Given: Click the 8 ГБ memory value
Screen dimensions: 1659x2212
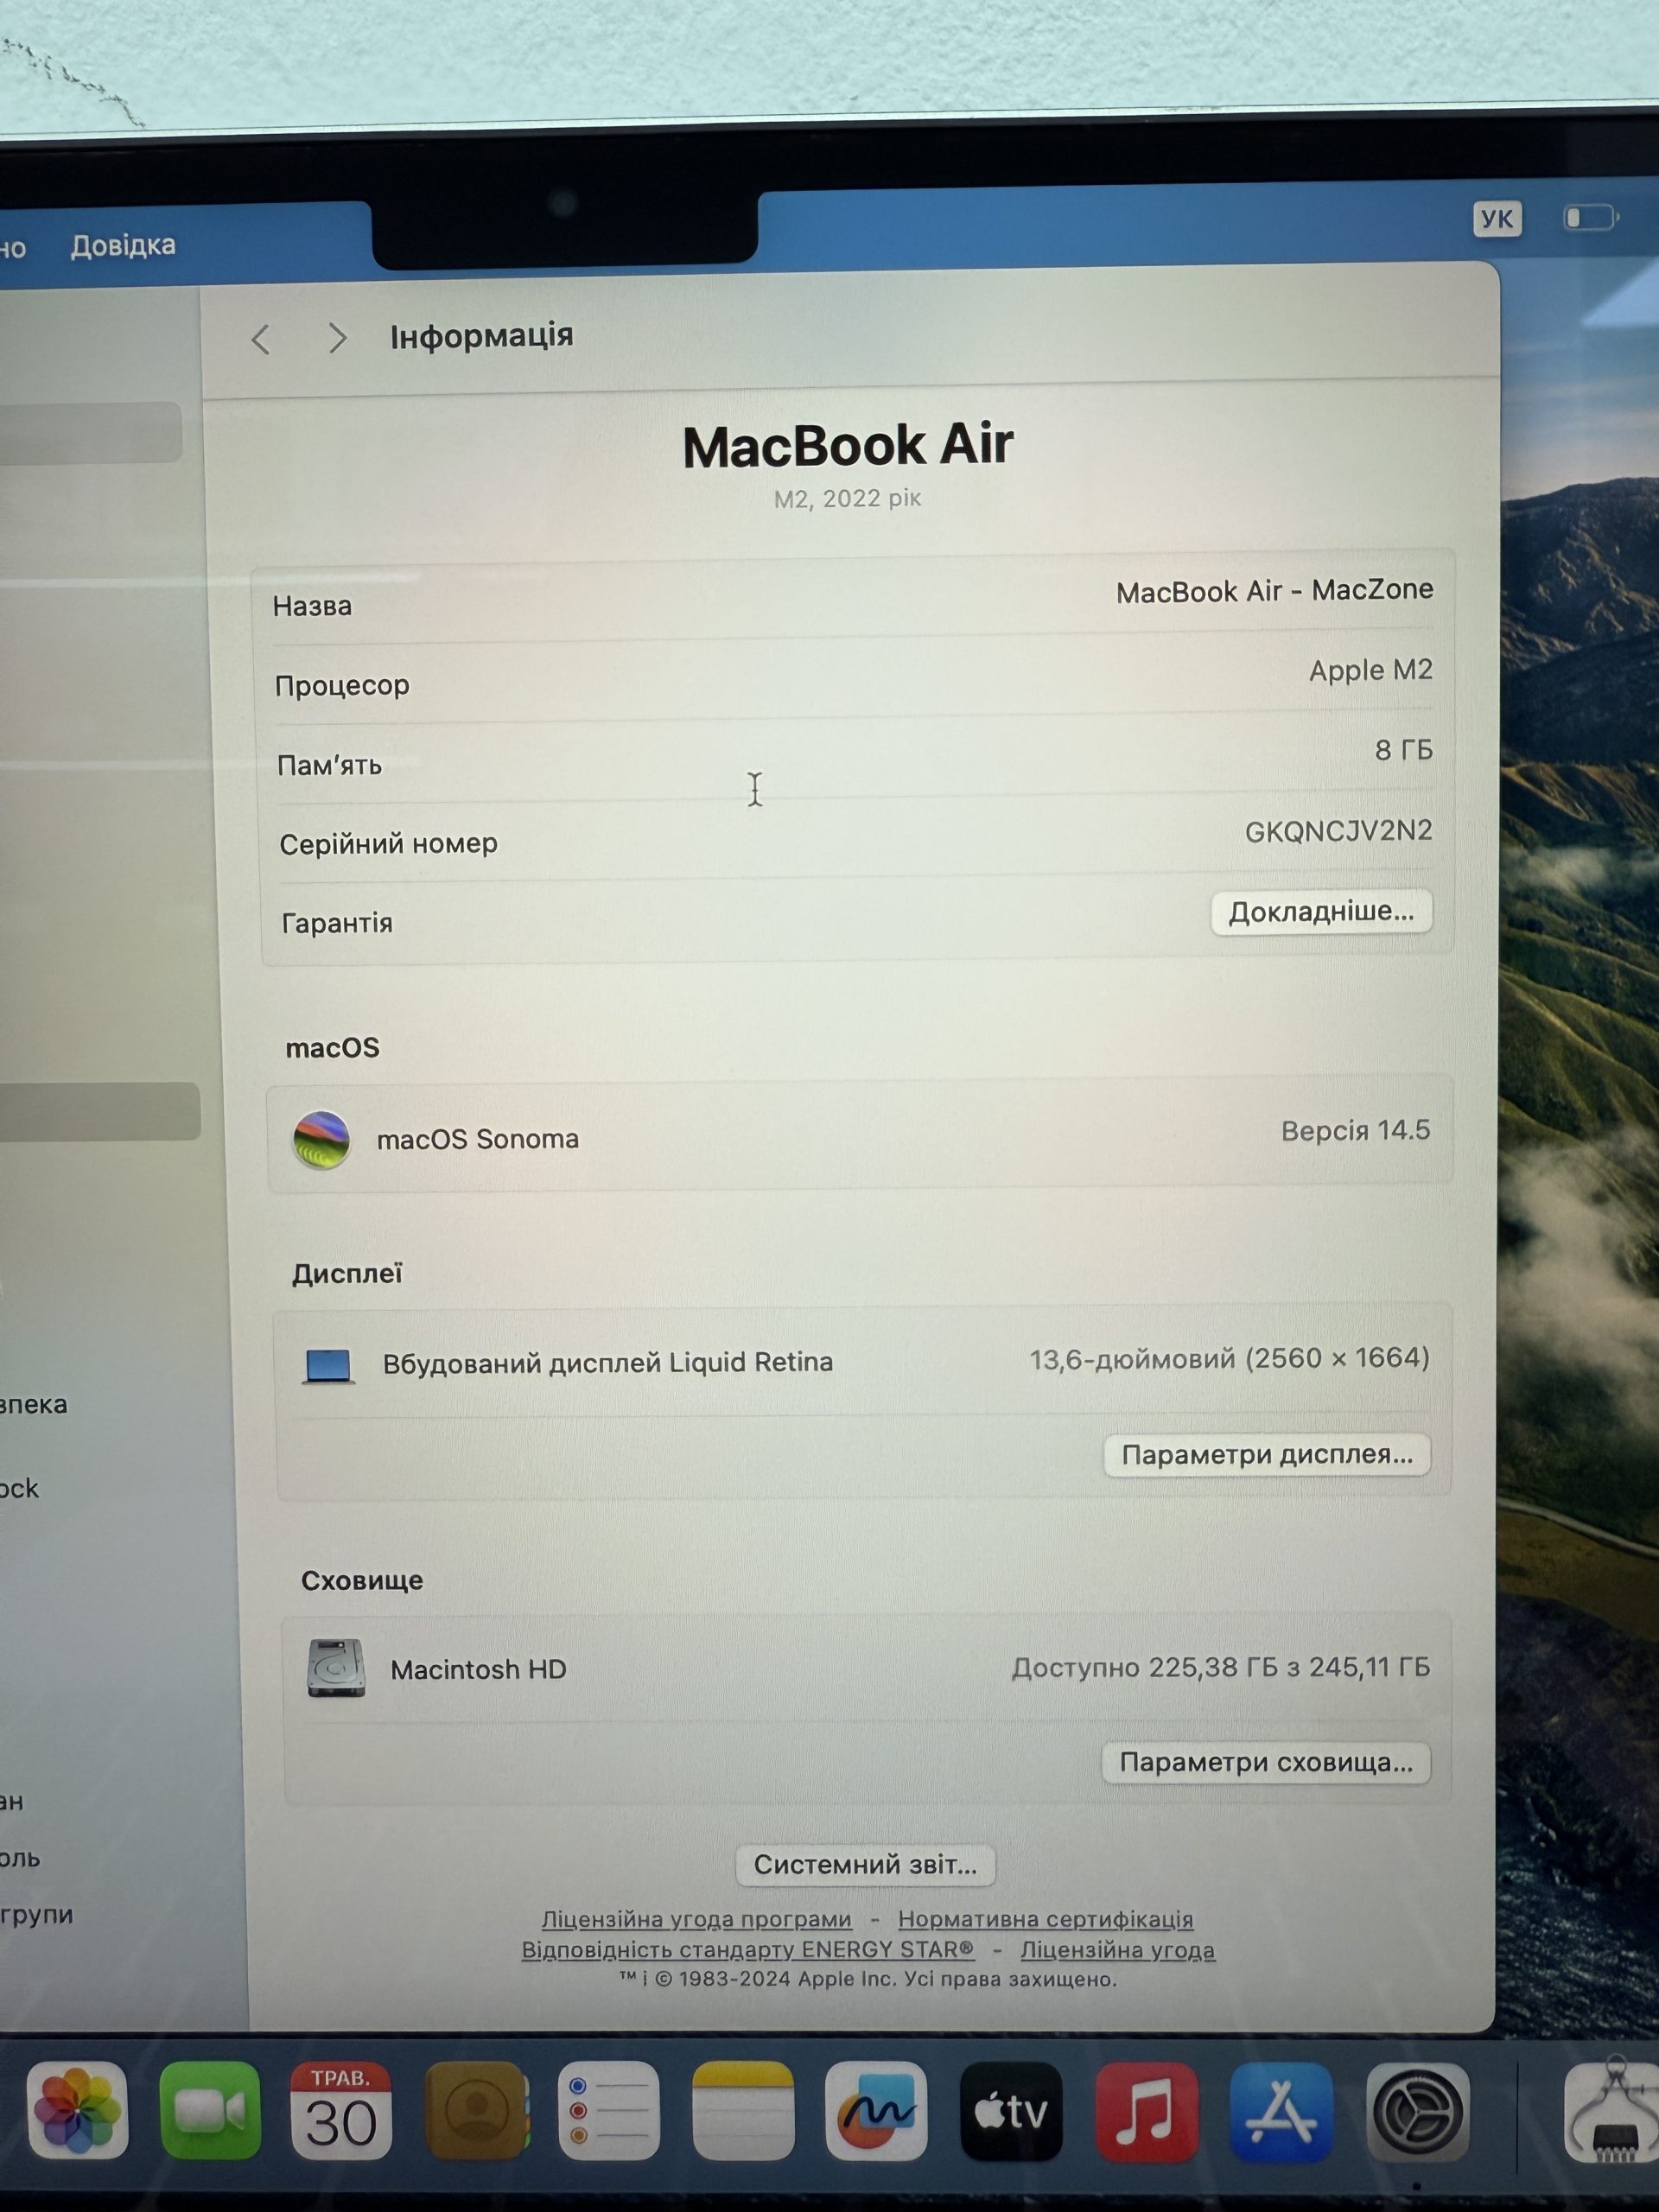Looking at the screenshot, I should click(x=1403, y=750).
